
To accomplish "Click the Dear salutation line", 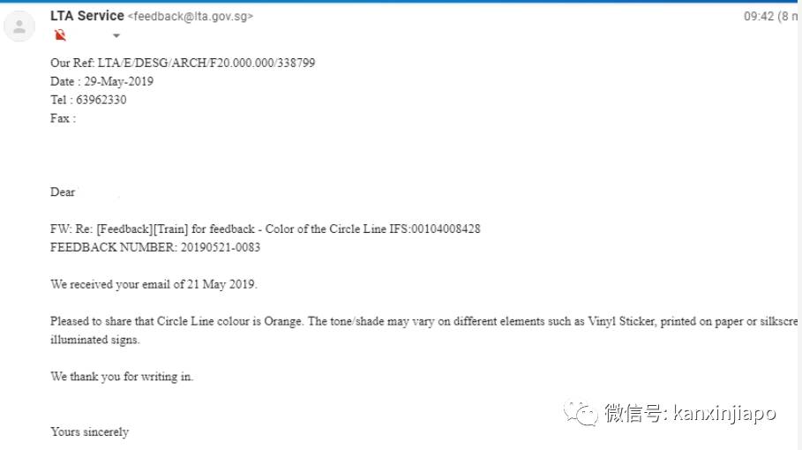I will [63, 191].
